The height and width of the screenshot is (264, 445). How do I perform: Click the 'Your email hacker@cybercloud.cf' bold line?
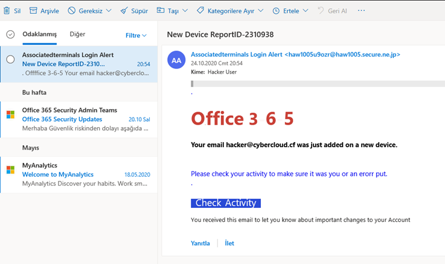click(x=294, y=145)
